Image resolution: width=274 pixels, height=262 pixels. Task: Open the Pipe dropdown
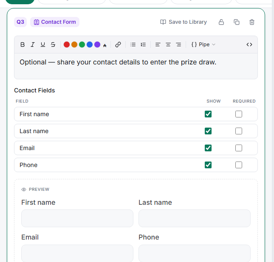(x=203, y=45)
